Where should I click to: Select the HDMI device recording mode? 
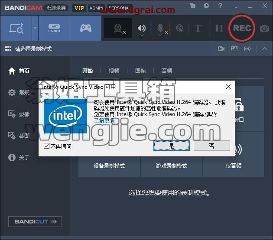pyautogui.click(x=54, y=28)
